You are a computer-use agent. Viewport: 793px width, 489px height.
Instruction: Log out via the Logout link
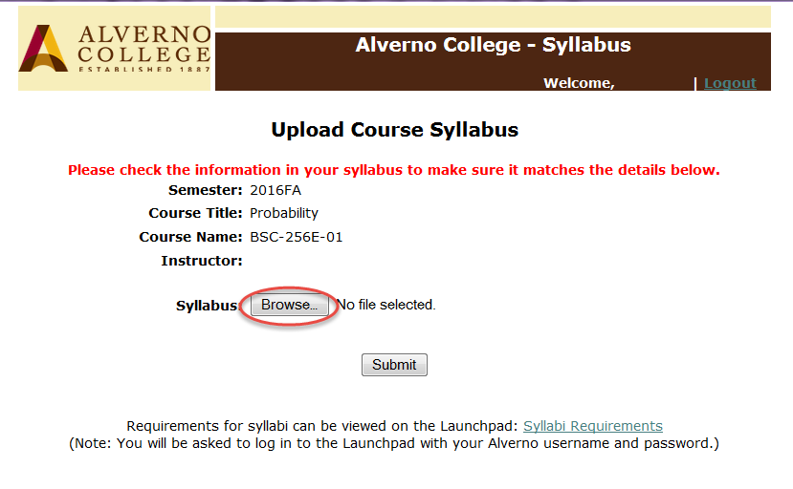point(730,83)
